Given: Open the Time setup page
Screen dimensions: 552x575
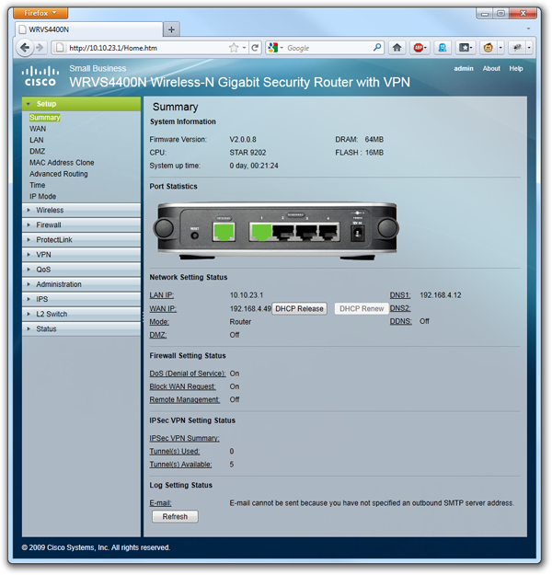Looking at the screenshot, I should pyautogui.click(x=38, y=185).
